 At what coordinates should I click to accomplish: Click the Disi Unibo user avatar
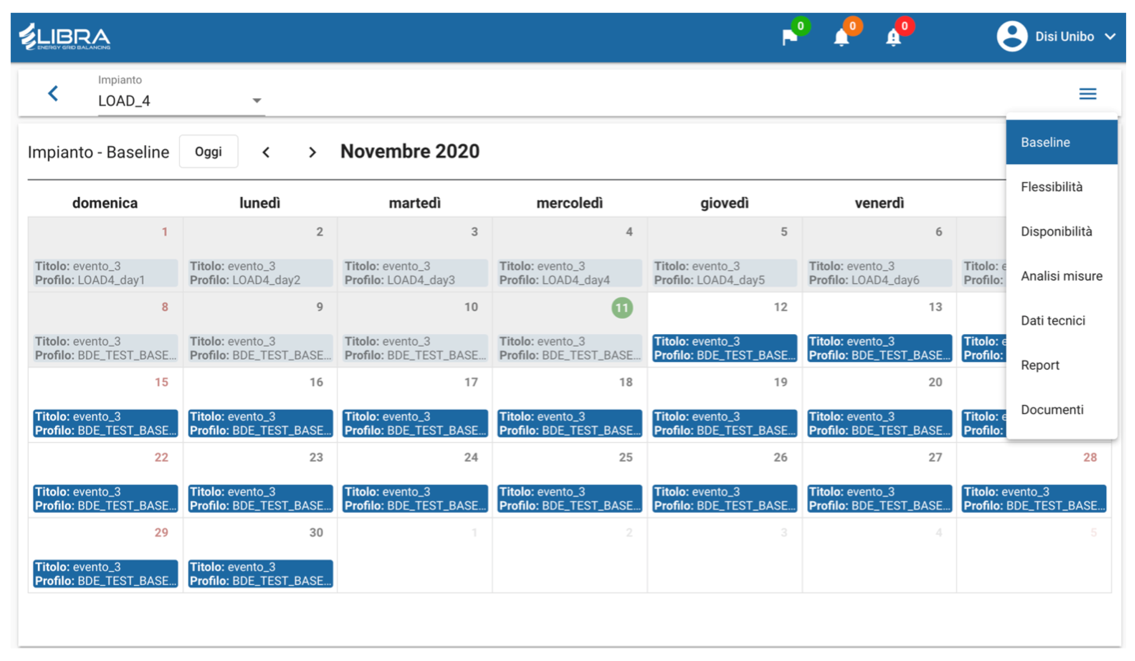[1011, 36]
